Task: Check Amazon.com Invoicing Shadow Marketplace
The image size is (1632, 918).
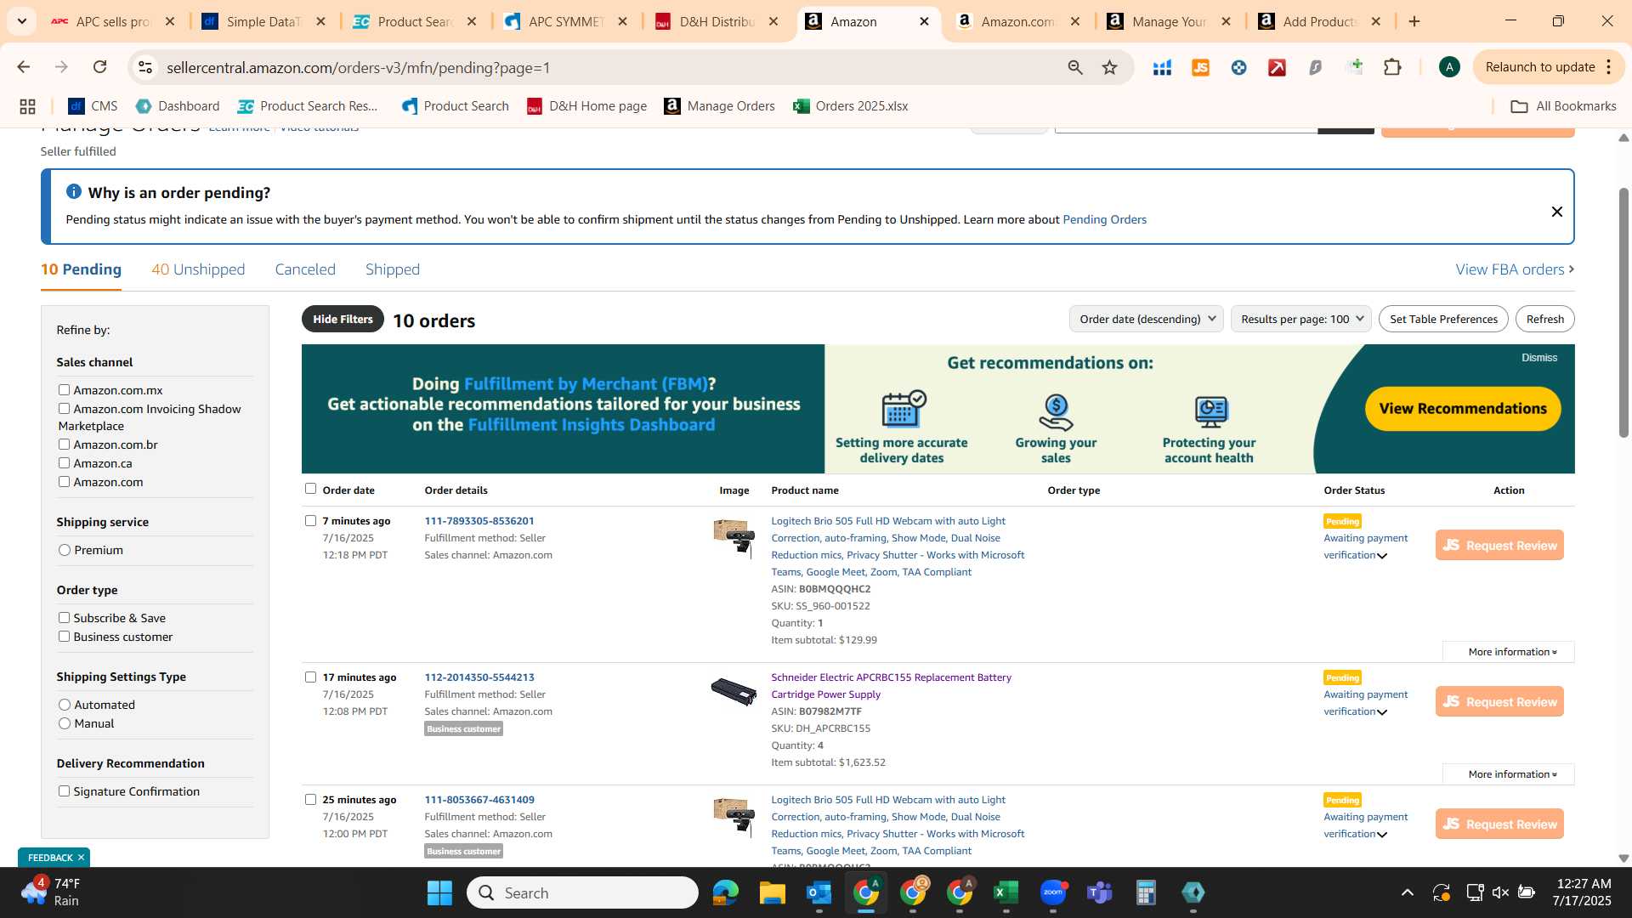Action: [x=64, y=408]
